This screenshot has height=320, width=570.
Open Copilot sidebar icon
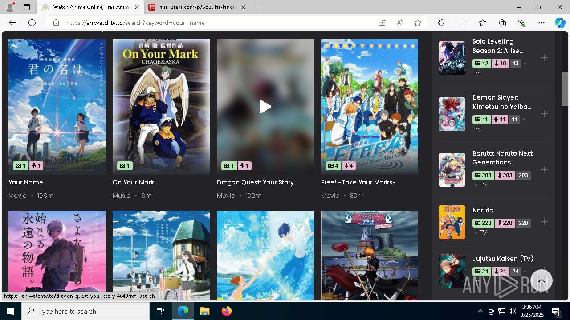click(560, 23)
